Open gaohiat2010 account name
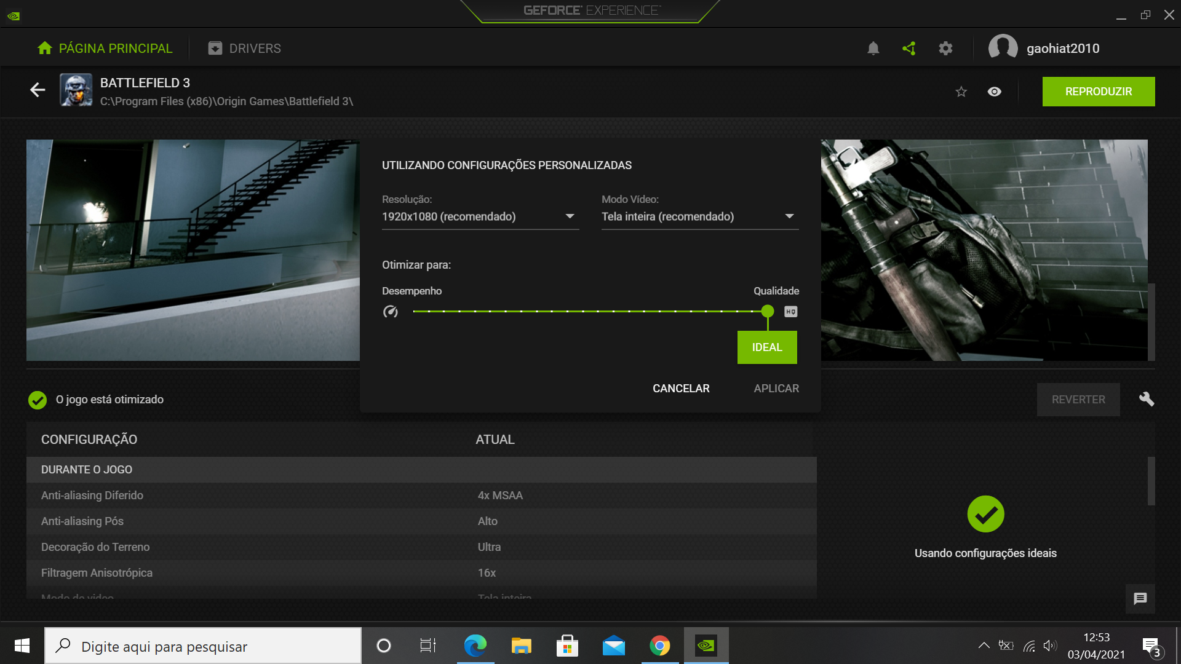The height and width of the screenshot is (664, 1181). (1063, 49)
